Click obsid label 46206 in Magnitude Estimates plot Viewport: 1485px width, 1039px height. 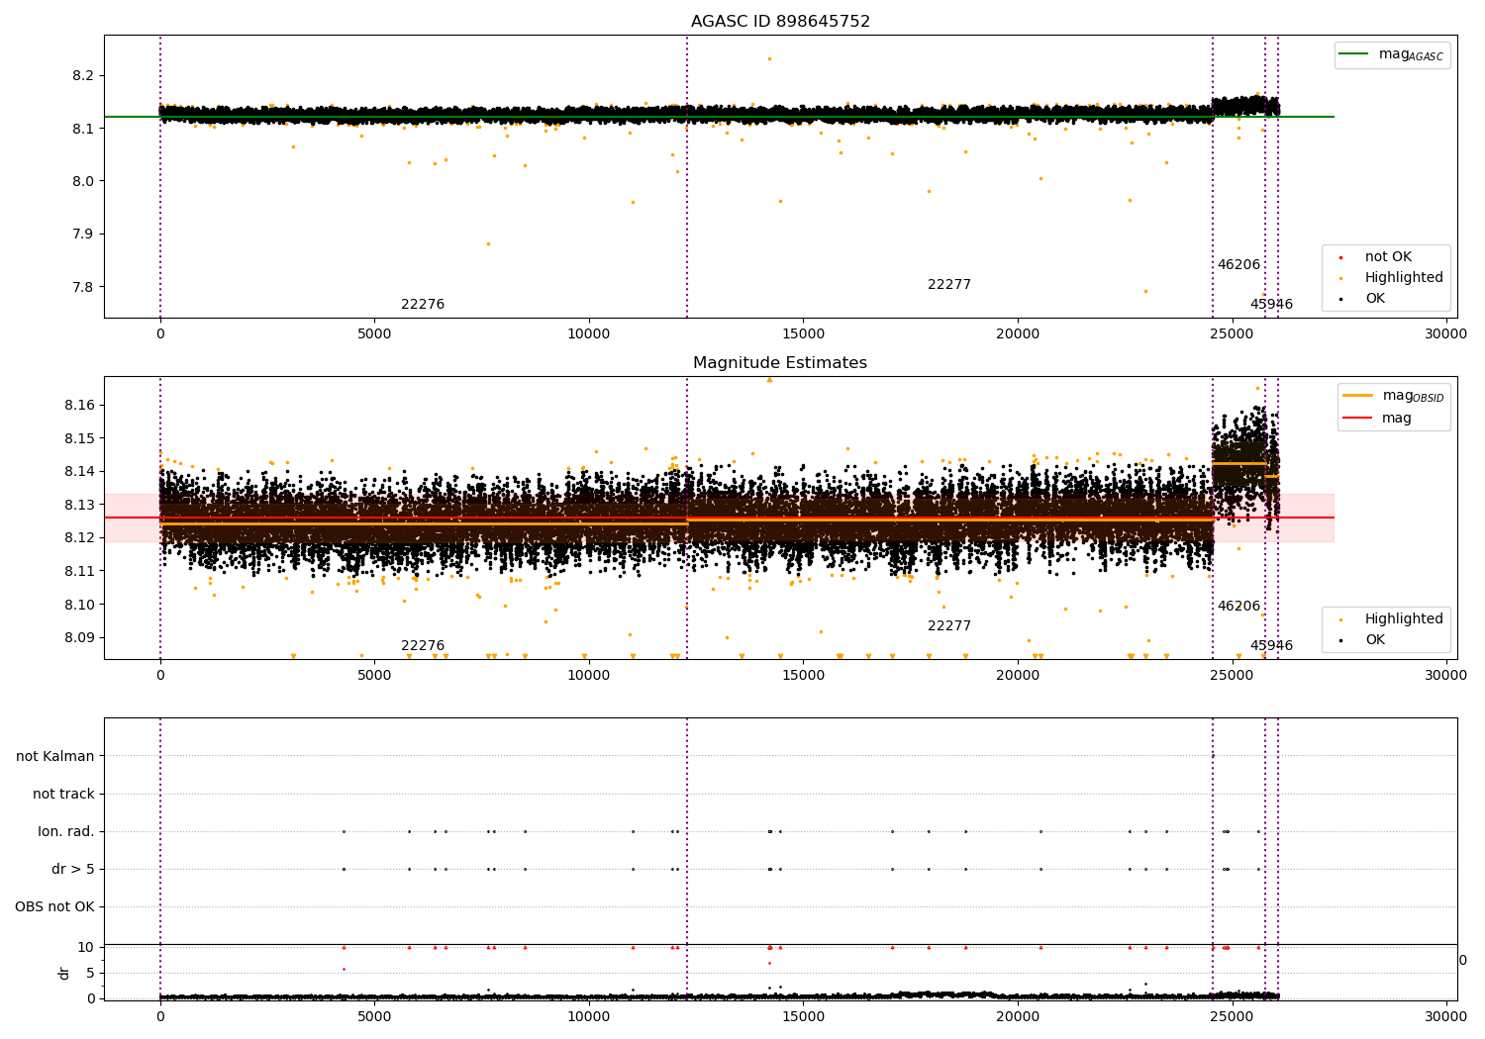(x=1238, y=607)
